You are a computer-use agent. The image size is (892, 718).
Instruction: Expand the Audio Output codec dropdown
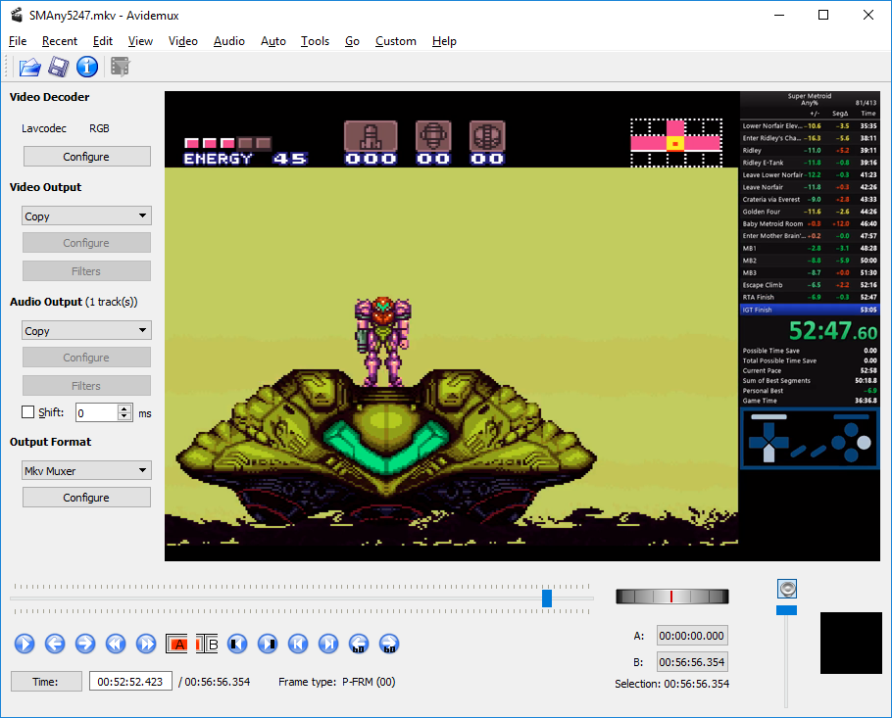click(86, 330)
